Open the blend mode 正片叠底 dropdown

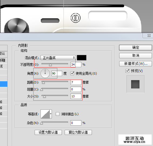(x=58, y=58)
